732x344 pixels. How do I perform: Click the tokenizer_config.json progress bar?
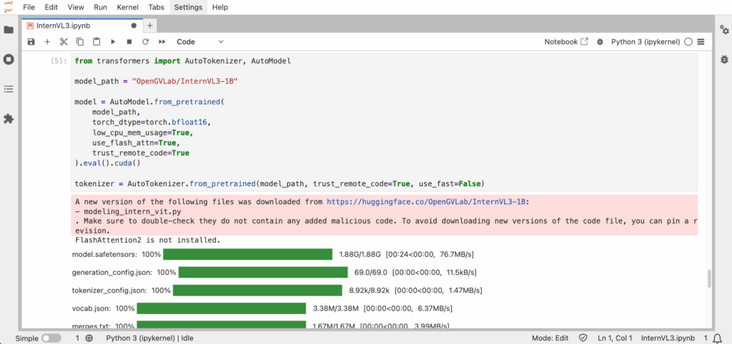tap(257, 290)
